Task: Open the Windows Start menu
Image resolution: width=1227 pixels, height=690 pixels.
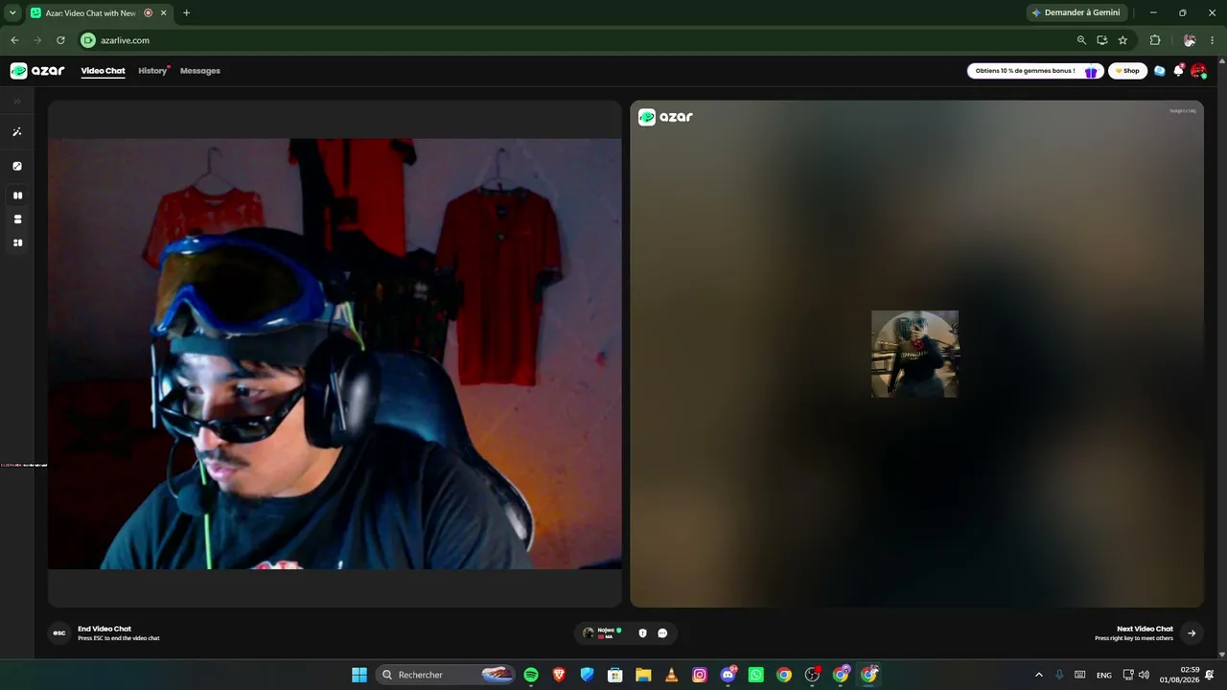Action: coord(359,675)
